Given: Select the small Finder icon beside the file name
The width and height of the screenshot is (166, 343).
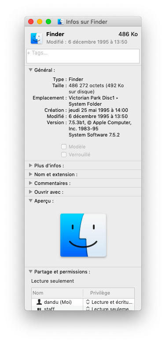Looking at the screenshot, I should pos(37,38).
